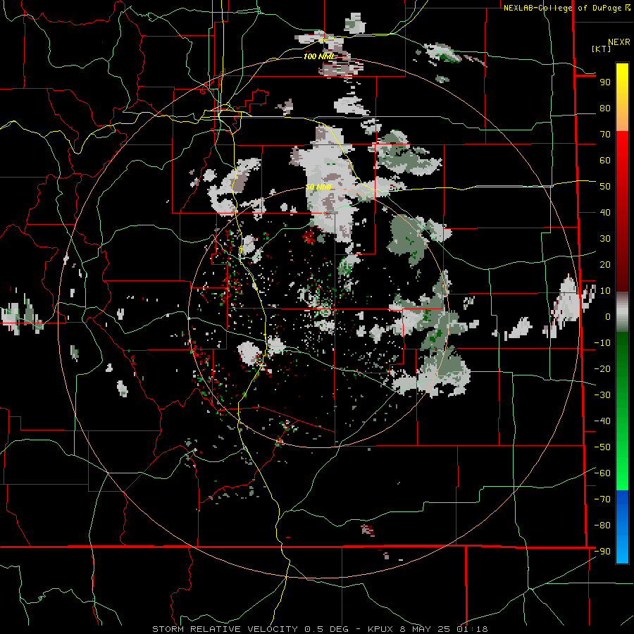Click the 0 value on the scale
This screenshot has width=634, height=634.
[608, 316]
